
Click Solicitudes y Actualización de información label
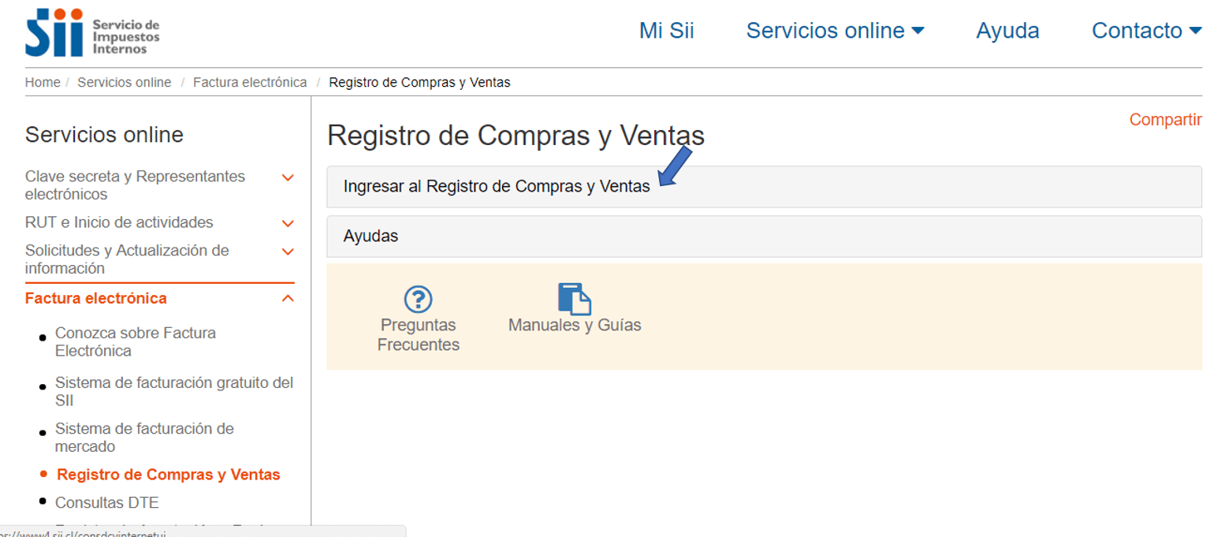pos(127,259)
